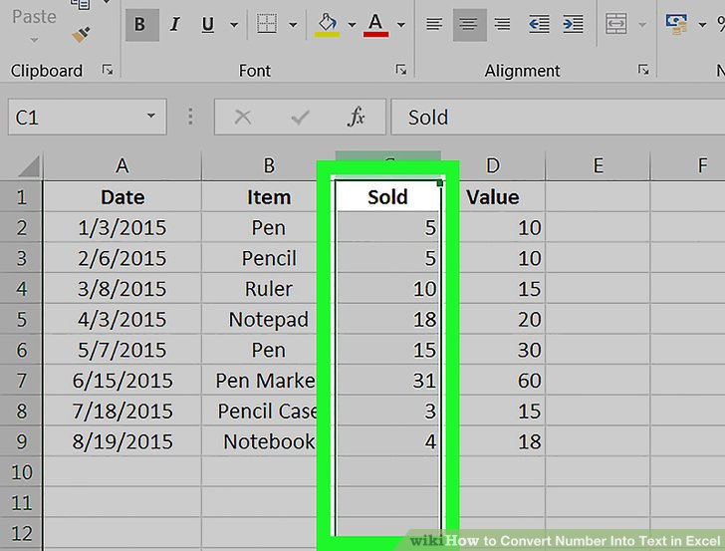The width and height of the screenshot is (725, 551).
Task: Toggle Bold formatting button
Action: point(142,24)
